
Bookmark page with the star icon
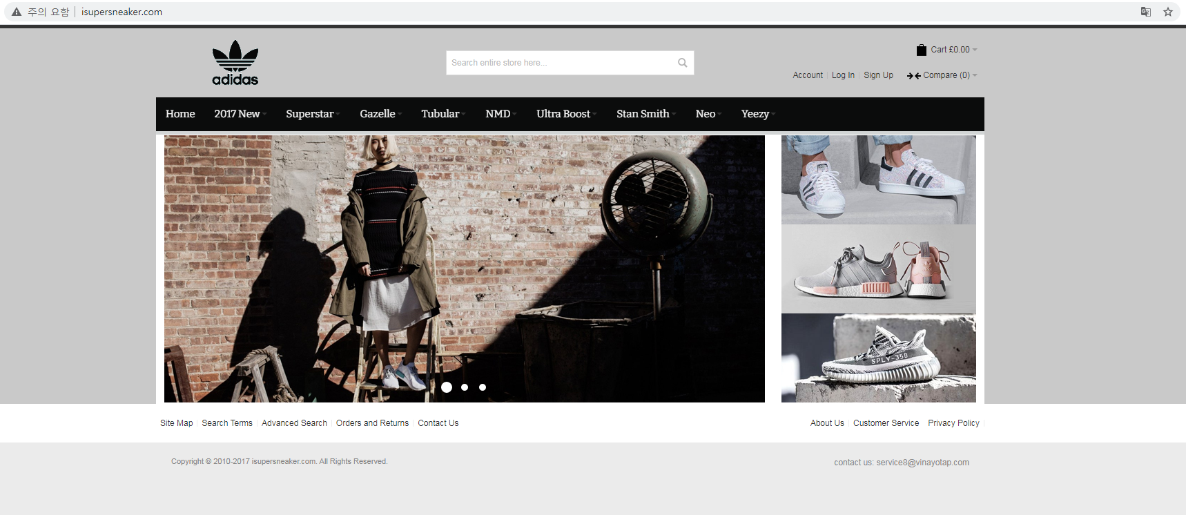(1168, 12)
